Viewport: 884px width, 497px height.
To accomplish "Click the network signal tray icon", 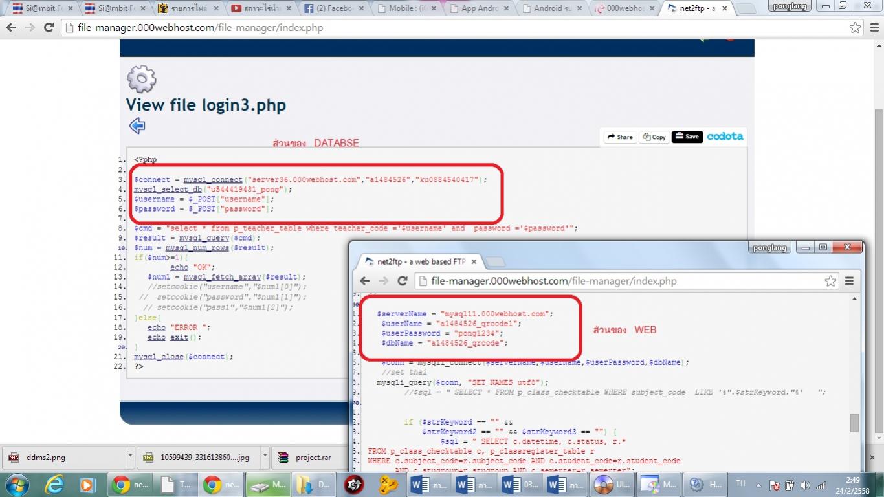I will 821,485.
